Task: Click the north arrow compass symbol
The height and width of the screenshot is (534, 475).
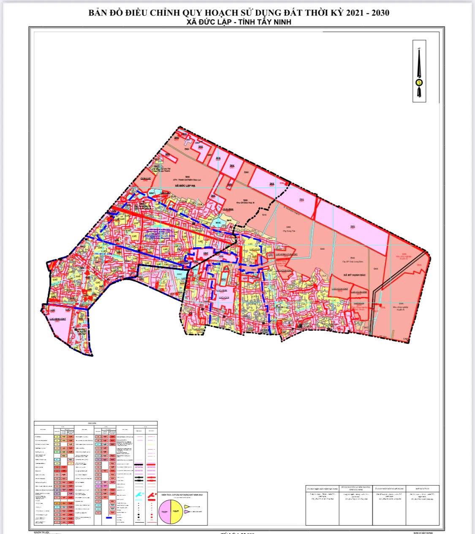Action: (x=419, y=71)
